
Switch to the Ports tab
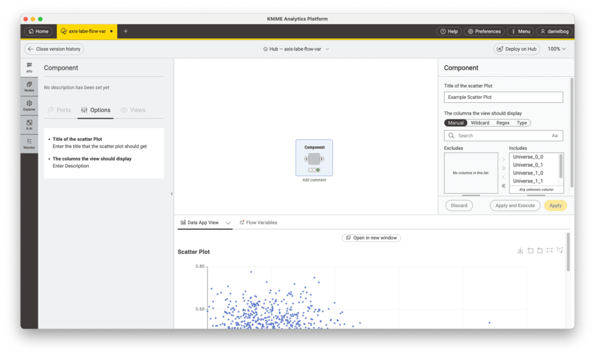point(59,110)
